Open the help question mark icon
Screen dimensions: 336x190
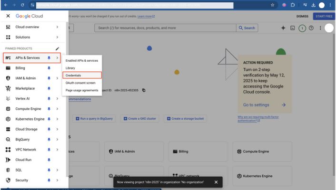pos(311,28)
